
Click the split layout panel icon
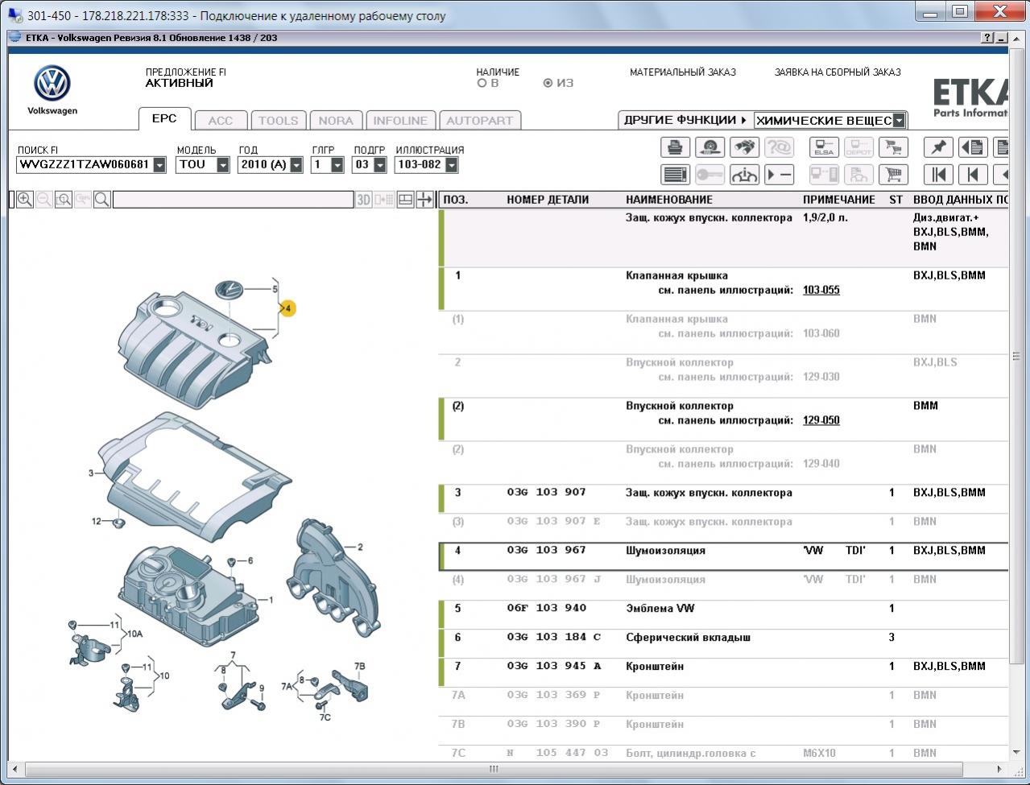[x=406, y=200]
